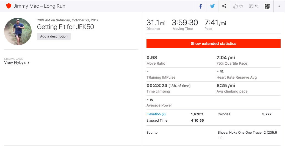Share activity on Facebook
Screen dimensions: 285x146
tap(201, 6)
